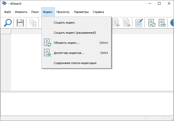Viewport: 174px width, 121px height.
Task: Click the floppy disk Save toolbar icon
Action: point(20,23)
